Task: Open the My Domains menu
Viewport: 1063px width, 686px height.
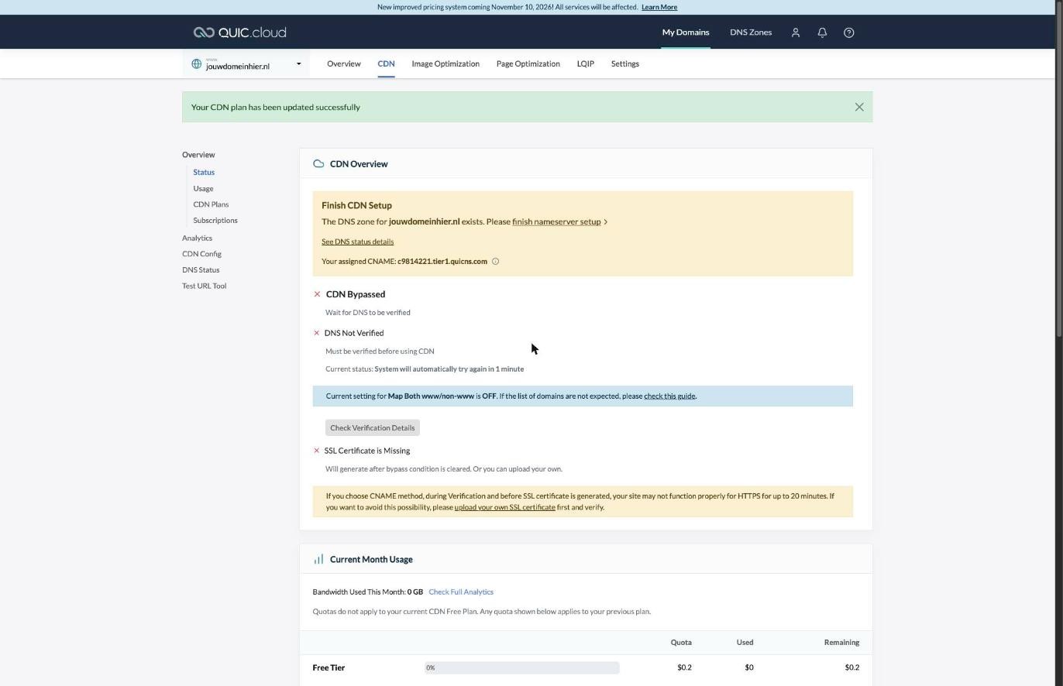Action: pos(686,33)
